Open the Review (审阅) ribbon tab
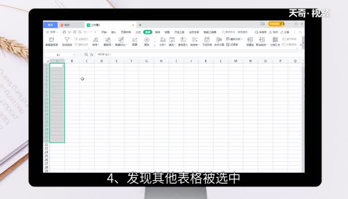 click(158, 32)
